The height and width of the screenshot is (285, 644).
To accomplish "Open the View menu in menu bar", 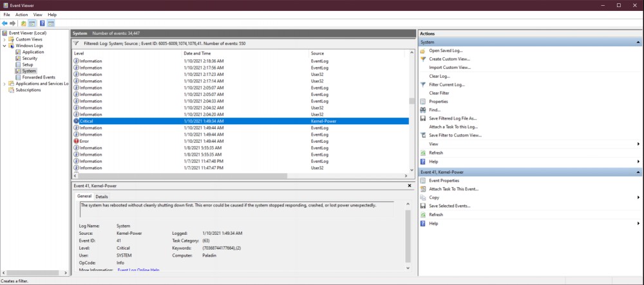I will pyautogui.click(x=38, y=15).
